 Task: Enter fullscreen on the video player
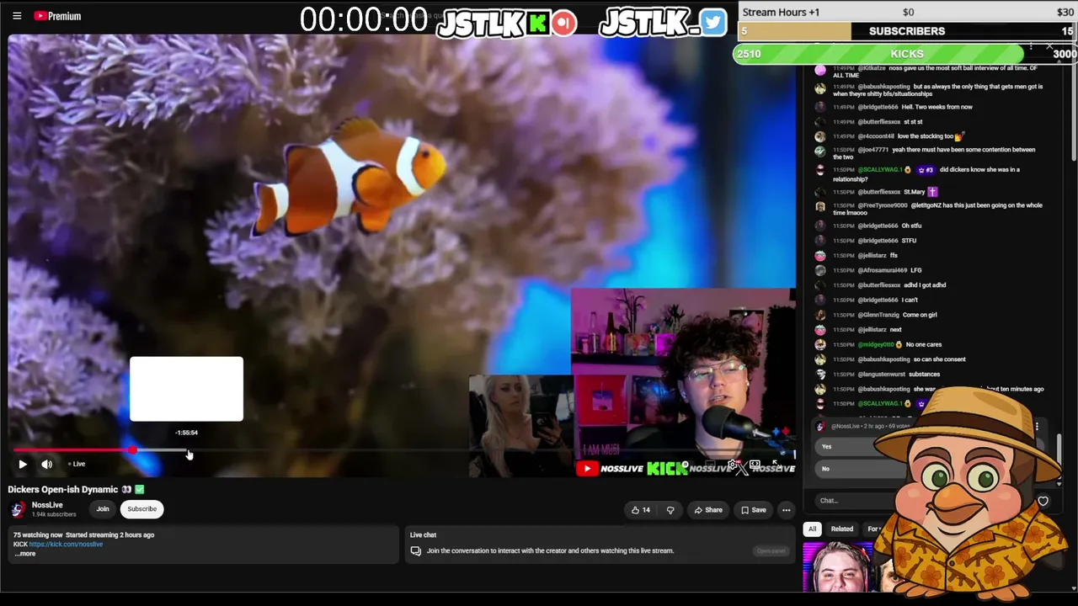coord(776,465)
